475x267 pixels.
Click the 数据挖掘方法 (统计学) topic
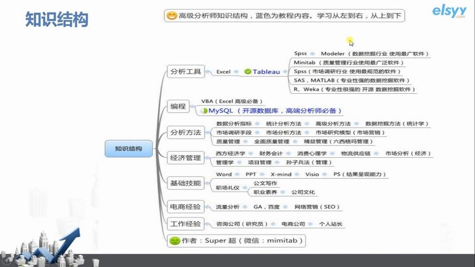(396, 124)
